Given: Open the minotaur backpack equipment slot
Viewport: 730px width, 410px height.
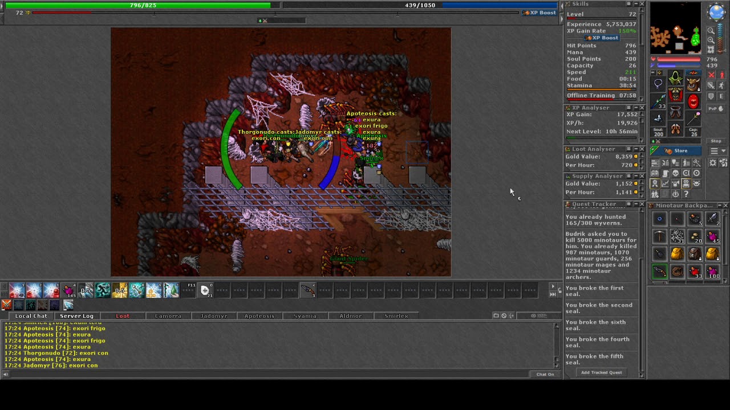Looking at the screenshot, I should 693,84.
